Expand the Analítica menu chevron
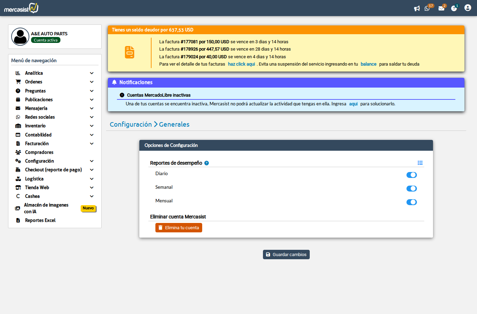 point(92,73)
